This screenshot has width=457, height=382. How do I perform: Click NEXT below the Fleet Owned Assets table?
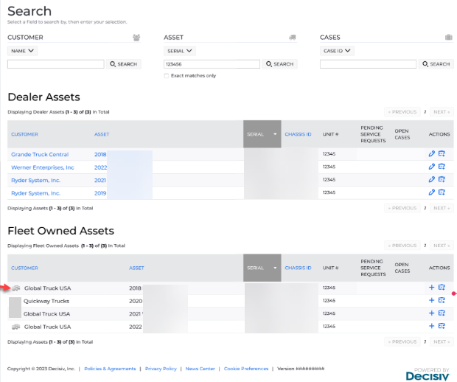[442, 341]
